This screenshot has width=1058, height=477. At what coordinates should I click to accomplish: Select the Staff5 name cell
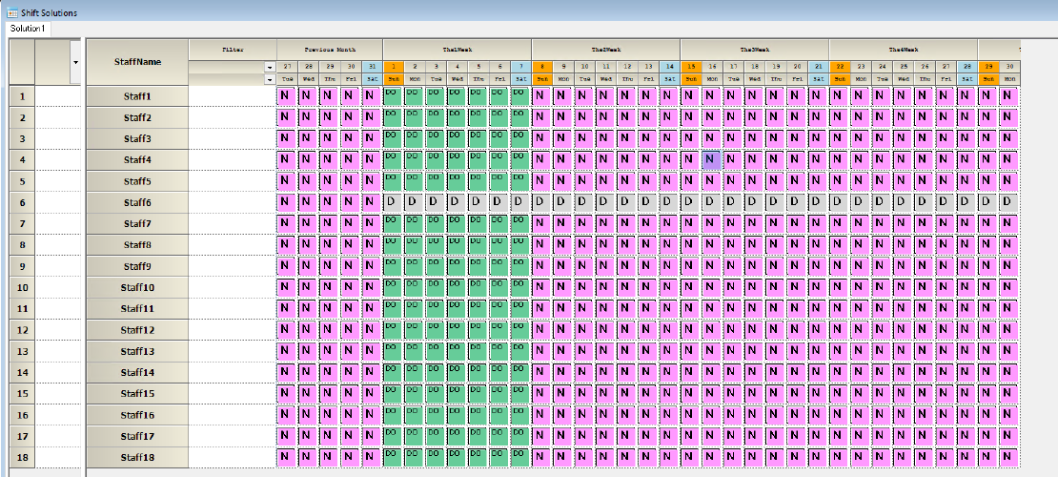(137, 182)
